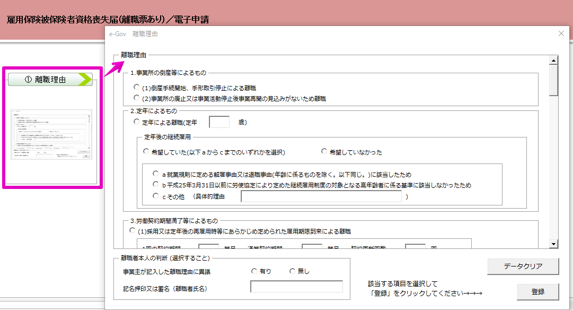Image resolution: width=573 pixels, height=310 pixels.
Task: Select 無し for 離職理由に異議
Action: click(x=292, y=271)
